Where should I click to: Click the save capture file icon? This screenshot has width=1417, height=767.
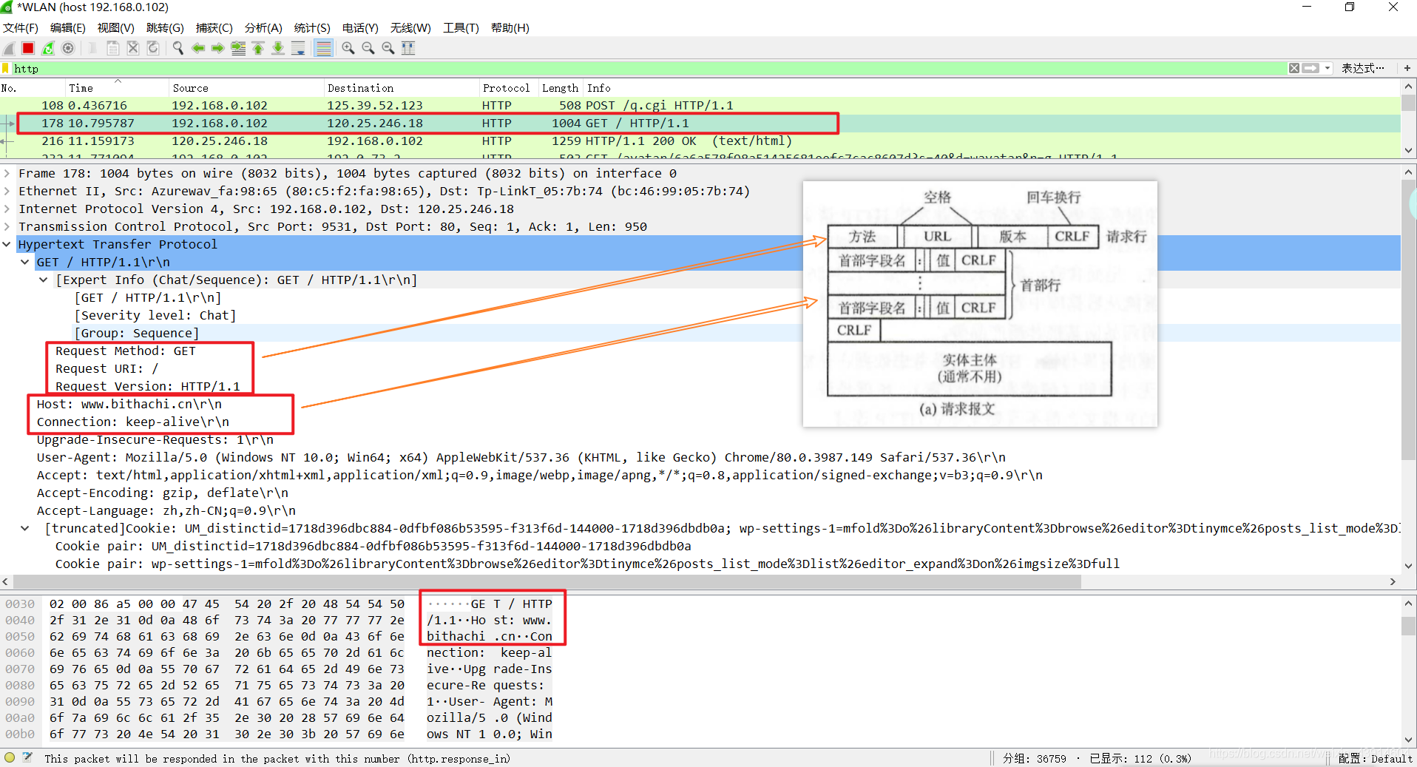(113, 48)
